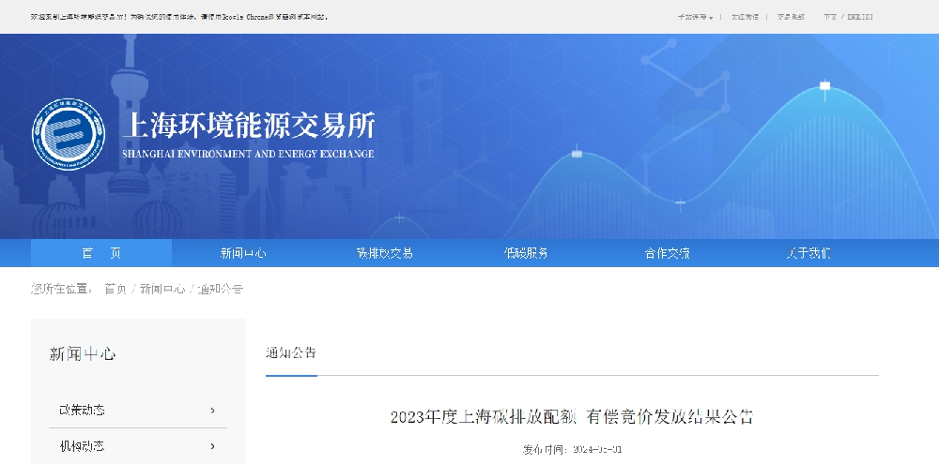Screen dimensions: 939x464
Task: Click 首页 in the breadcrumb trail
Action: tap(115, 289)
